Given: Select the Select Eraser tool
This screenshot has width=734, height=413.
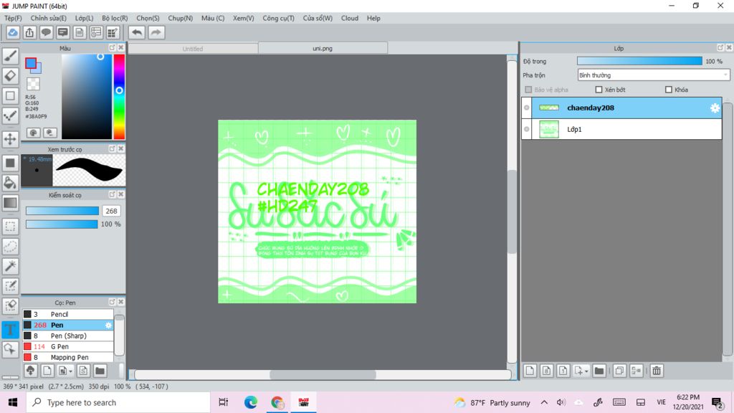Looking at the screenshot, I should pyautogui.click(x=10, y=305).
